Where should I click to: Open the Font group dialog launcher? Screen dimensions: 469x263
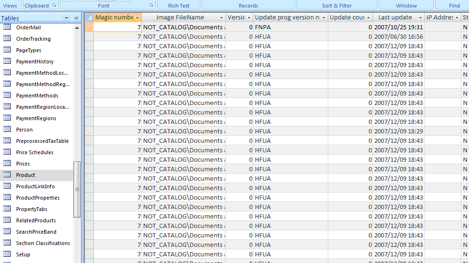pos(152,5)
